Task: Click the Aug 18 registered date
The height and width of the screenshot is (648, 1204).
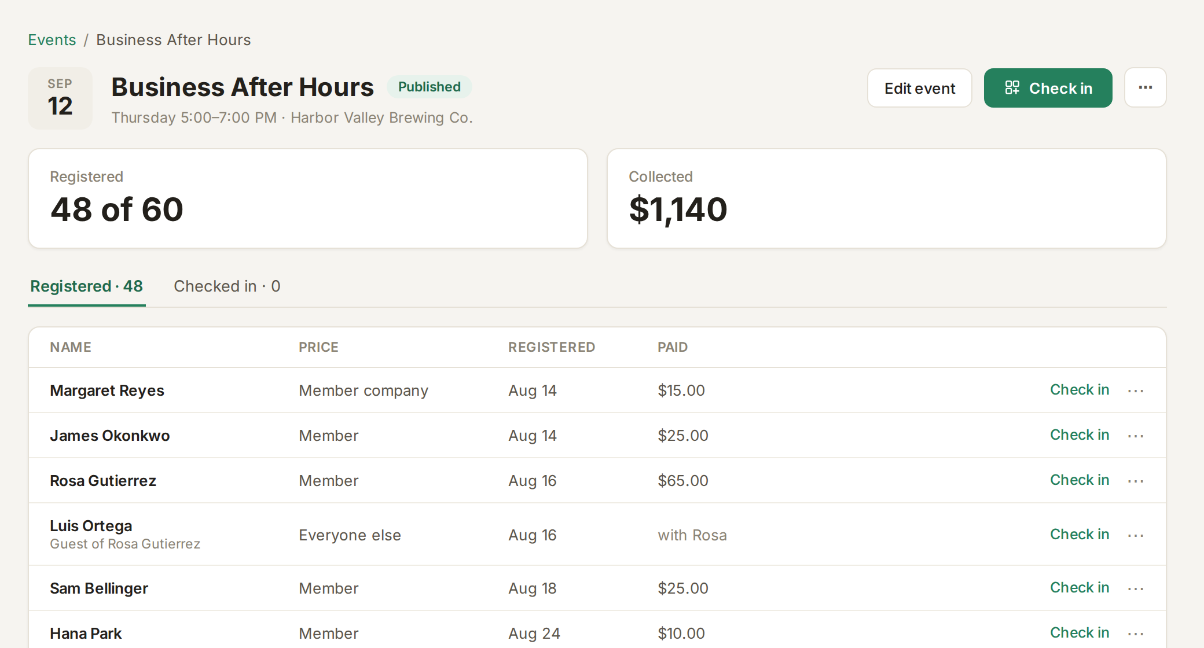Action: 533,588
